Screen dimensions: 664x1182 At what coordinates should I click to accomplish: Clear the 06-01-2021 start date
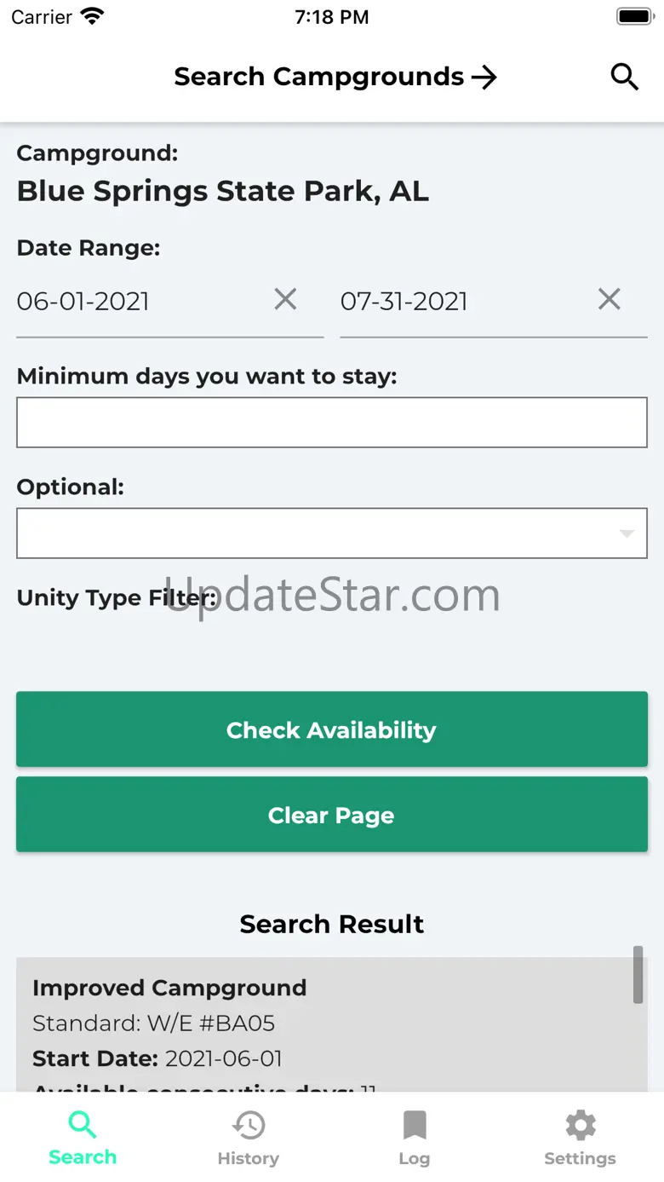(x=285, y=299)
